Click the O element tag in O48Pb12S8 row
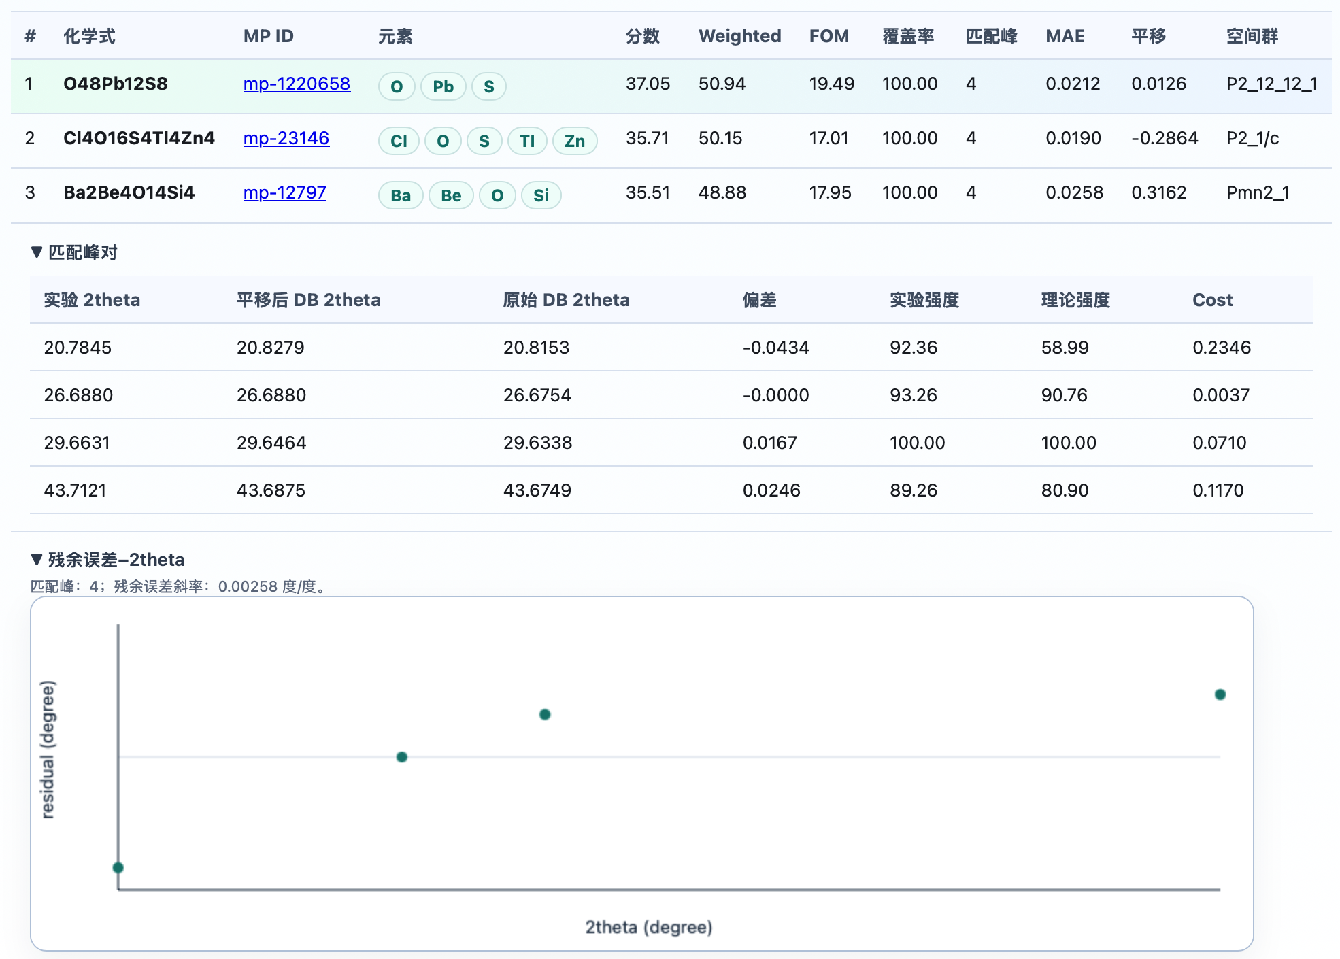Viewport: 1340px width, 959px height. click(x=397, y=86)
